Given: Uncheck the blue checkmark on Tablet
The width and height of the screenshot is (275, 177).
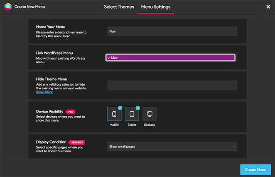Looking at the screenshot, I should coord(137,108).
